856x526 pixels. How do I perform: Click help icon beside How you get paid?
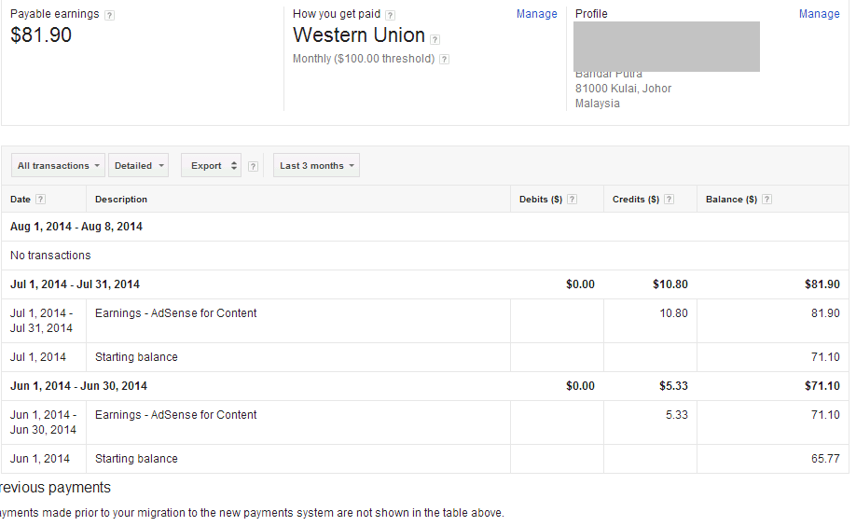point(390,15)
